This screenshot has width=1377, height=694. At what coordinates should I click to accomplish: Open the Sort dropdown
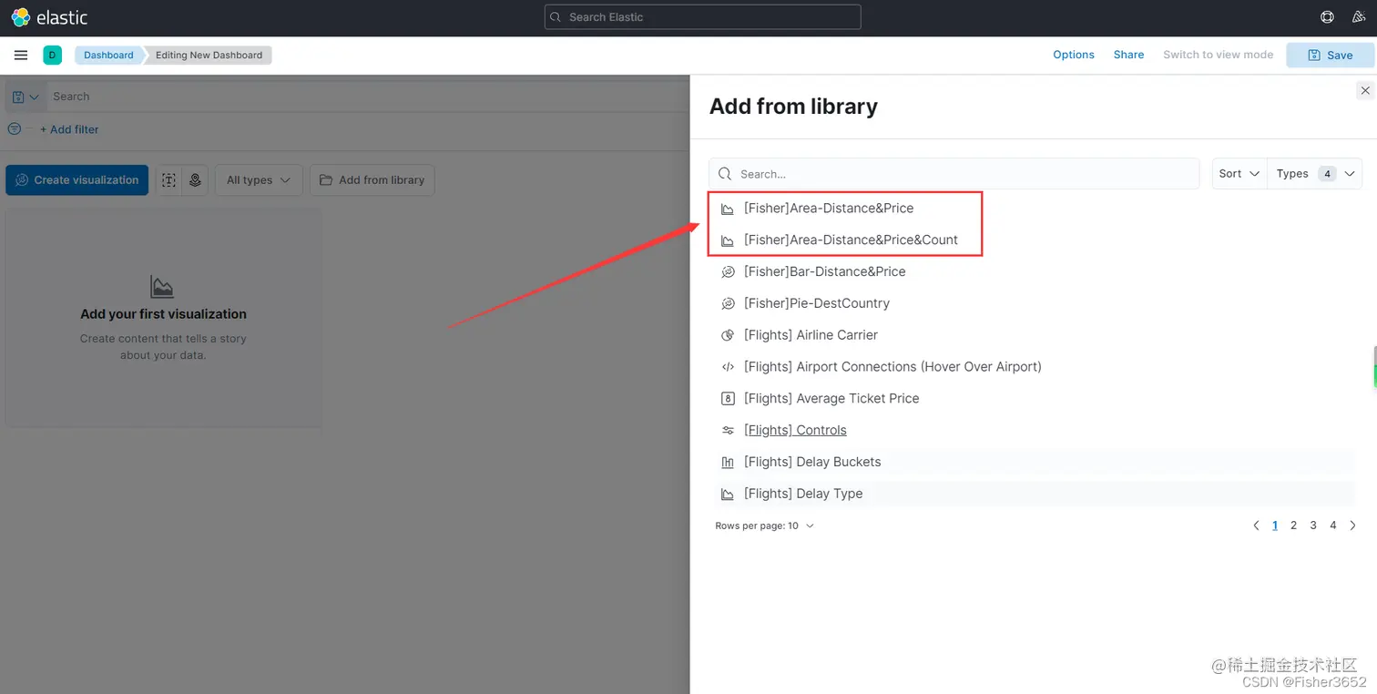[1239, 173]
